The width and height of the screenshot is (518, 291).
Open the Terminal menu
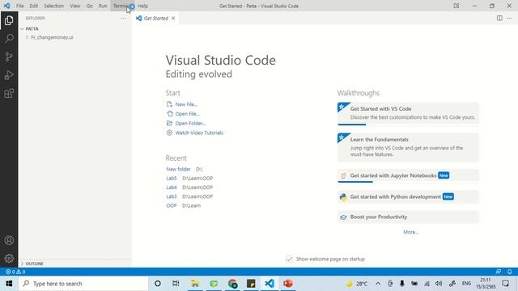click(x=122, y=6)
